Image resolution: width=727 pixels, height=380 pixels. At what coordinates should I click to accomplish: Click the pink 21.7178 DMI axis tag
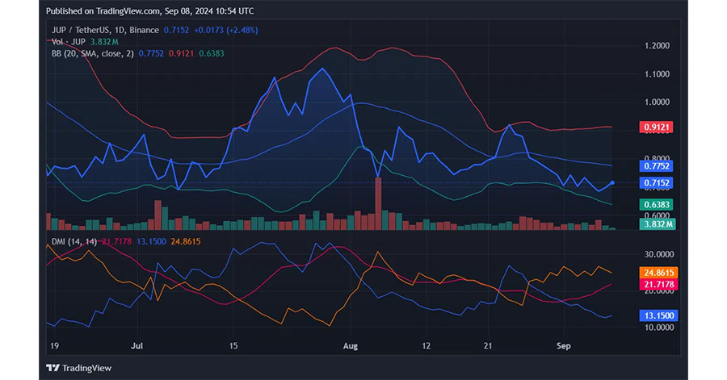coord(658,284)
